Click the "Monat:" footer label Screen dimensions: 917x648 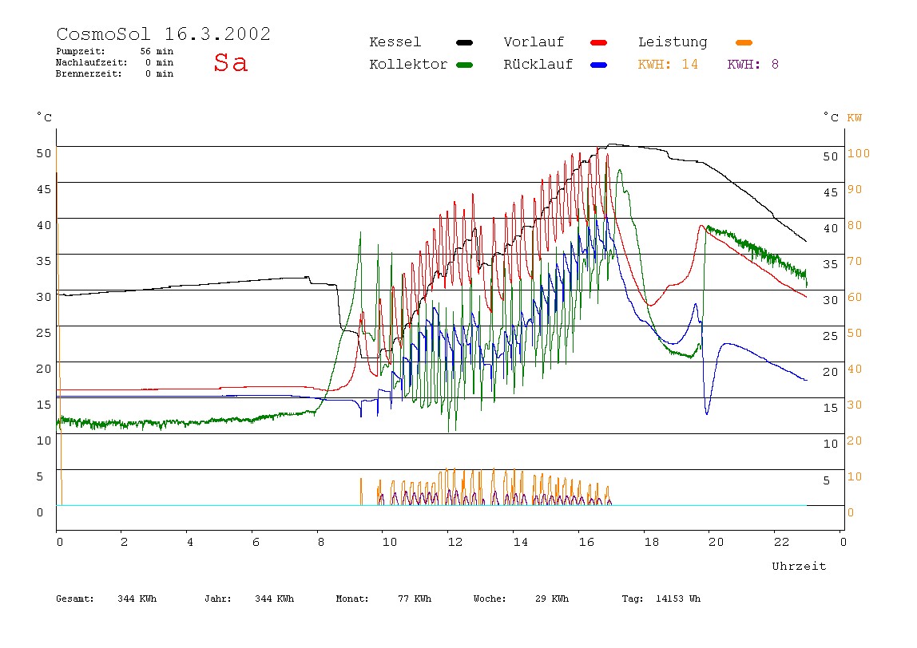coord(352,599)
